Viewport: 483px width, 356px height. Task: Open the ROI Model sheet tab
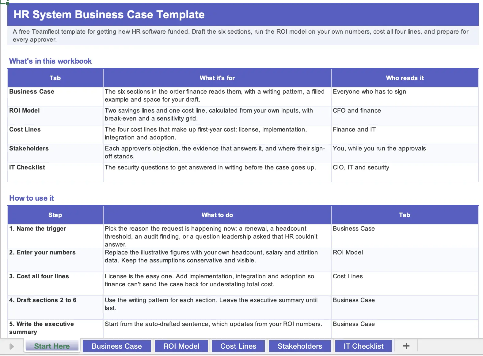point(181,346)
